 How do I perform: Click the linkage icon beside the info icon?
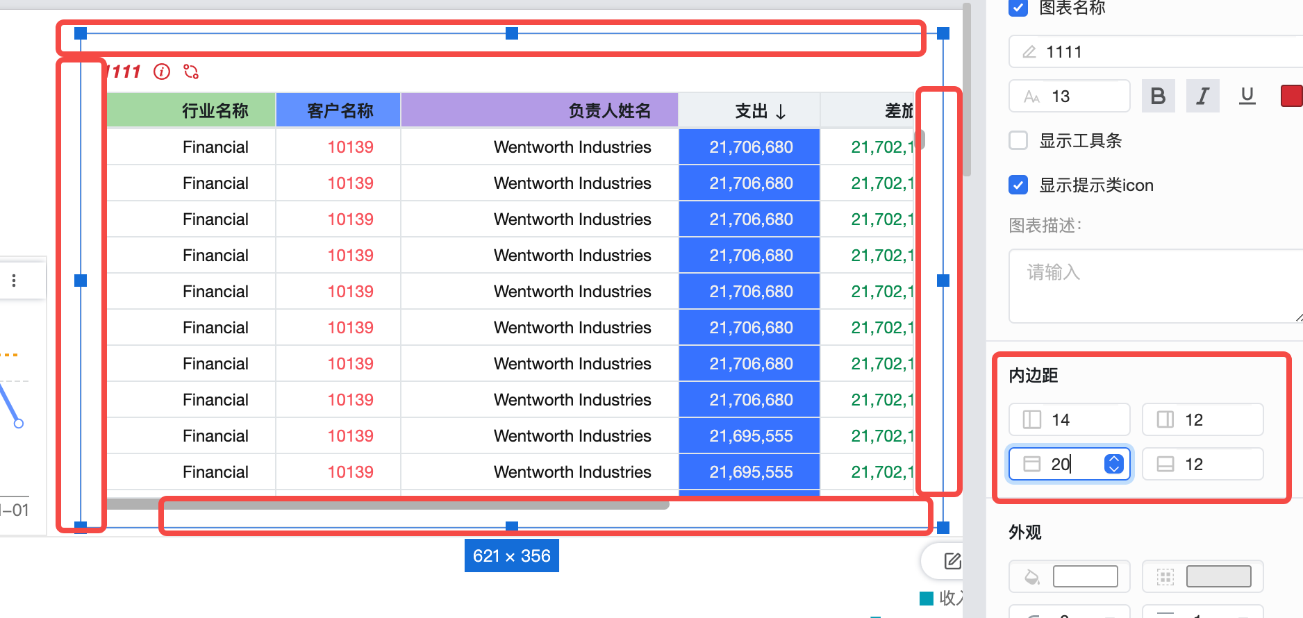pos(191,72)
